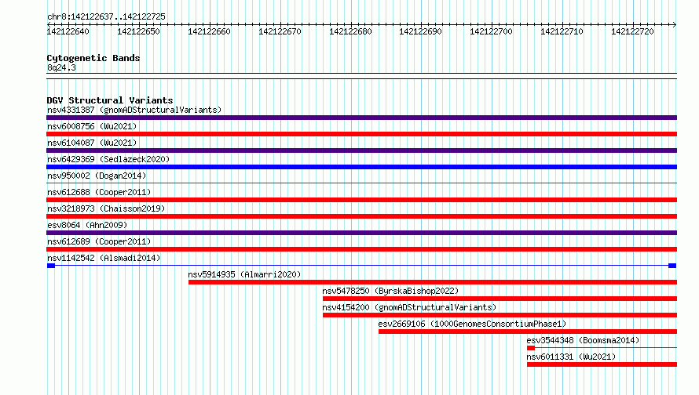Click the esv3544348 (Boomsma2014) label
The image size is (699, 395).
583,340
